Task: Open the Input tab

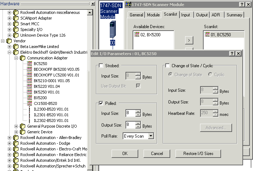Action: pyautogui.click(x=185, y=15)
